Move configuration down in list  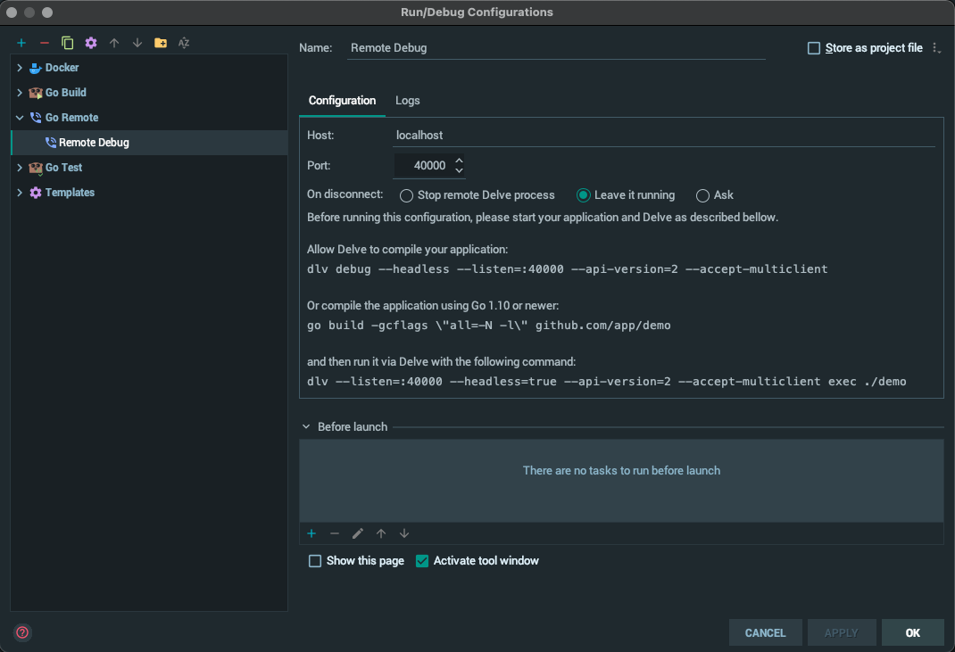pos(137,43)
